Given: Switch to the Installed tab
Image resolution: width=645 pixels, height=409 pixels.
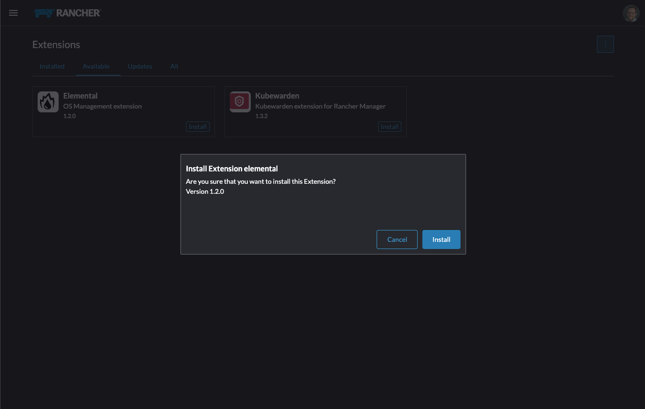Looking at the screenshot, I should 52,66.
